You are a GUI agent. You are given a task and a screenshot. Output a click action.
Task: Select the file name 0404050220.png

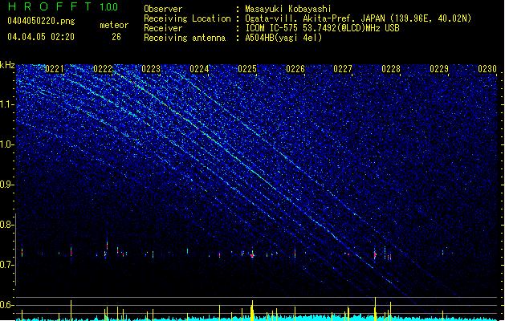(x=41, y=22)
